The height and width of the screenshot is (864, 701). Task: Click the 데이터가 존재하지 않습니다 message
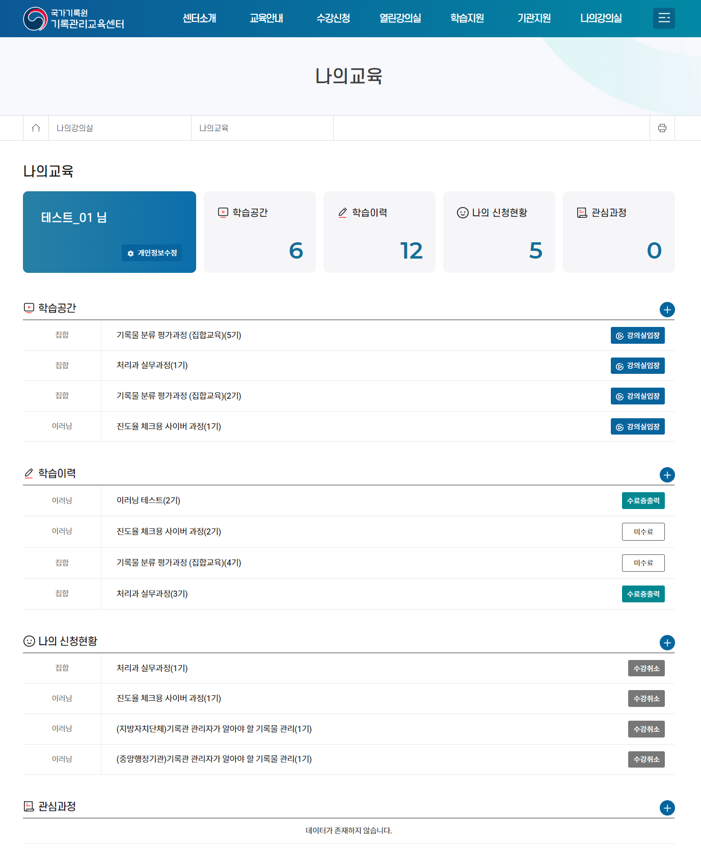349,830
